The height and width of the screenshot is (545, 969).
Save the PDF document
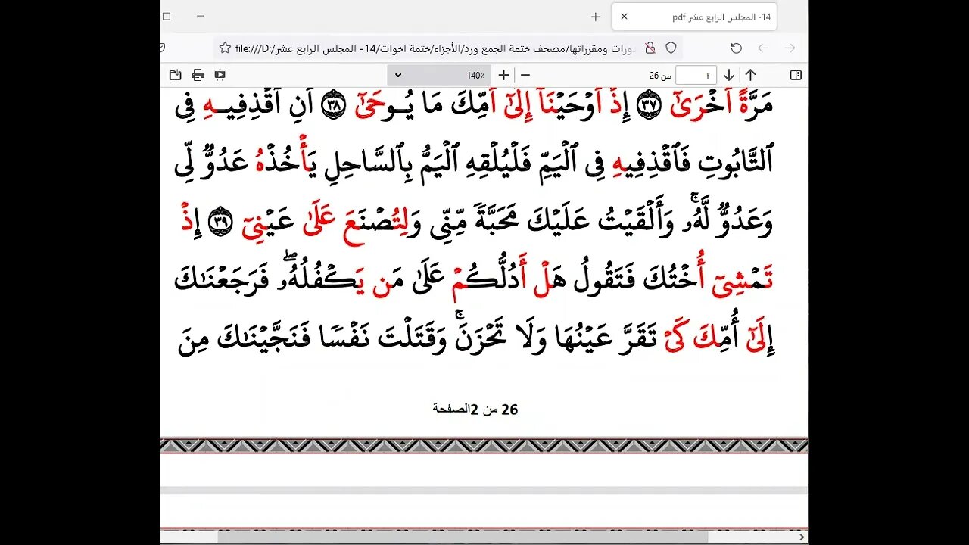tap(175, 75)
